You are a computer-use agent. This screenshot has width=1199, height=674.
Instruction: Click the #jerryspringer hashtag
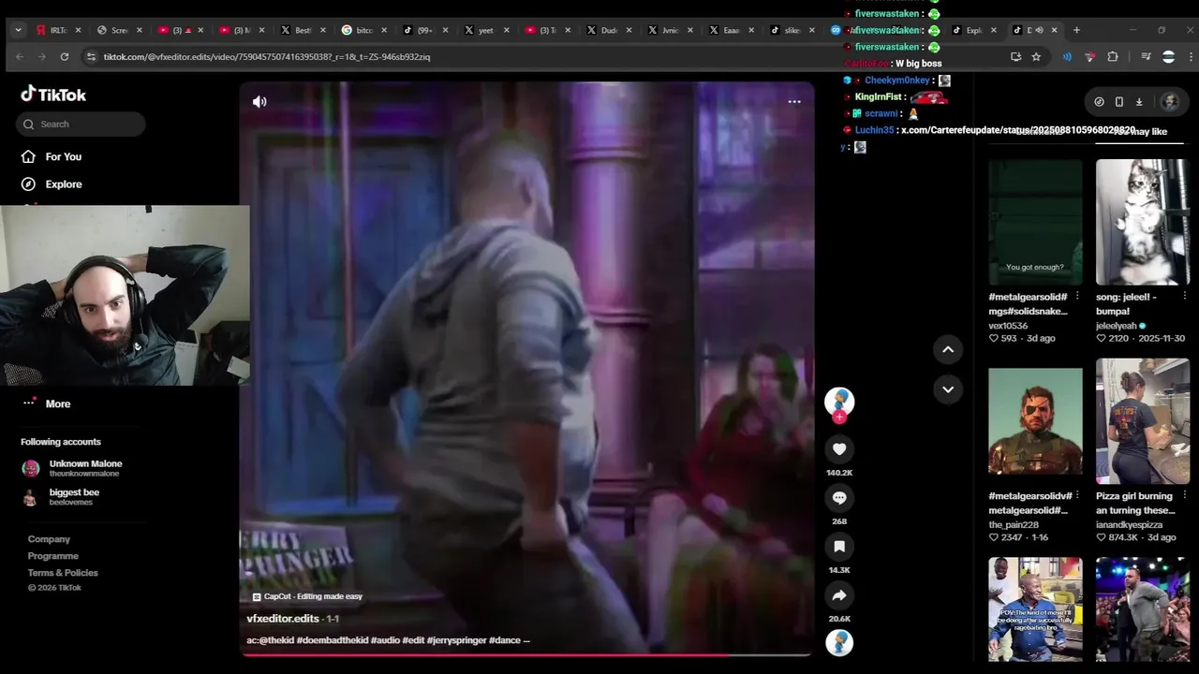tap(456, 640)
